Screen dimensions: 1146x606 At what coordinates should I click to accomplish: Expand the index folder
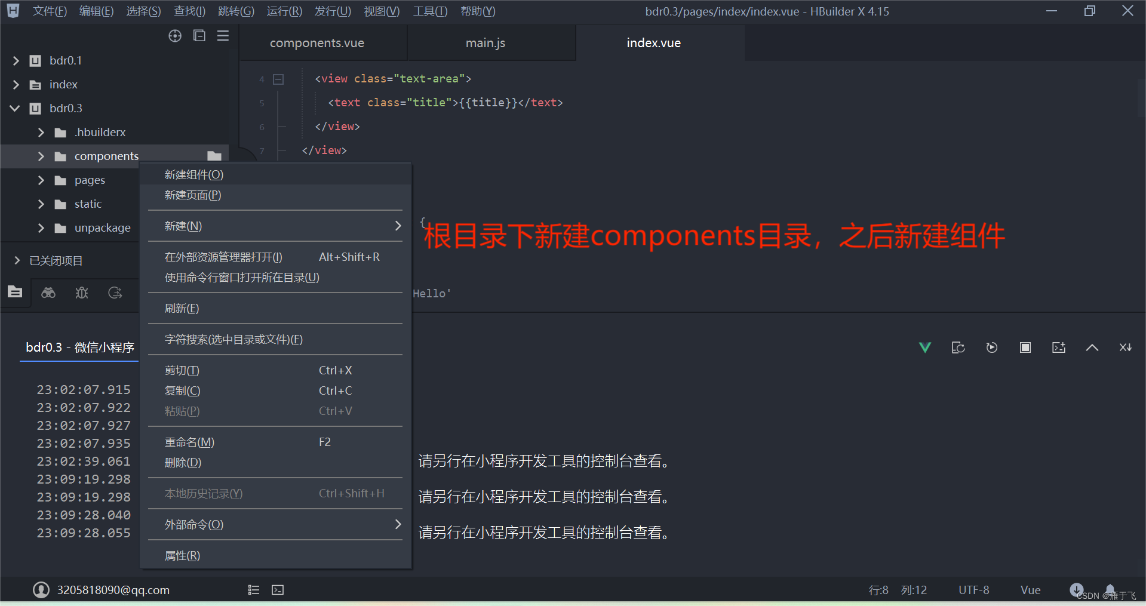click(x=16, y=84)
